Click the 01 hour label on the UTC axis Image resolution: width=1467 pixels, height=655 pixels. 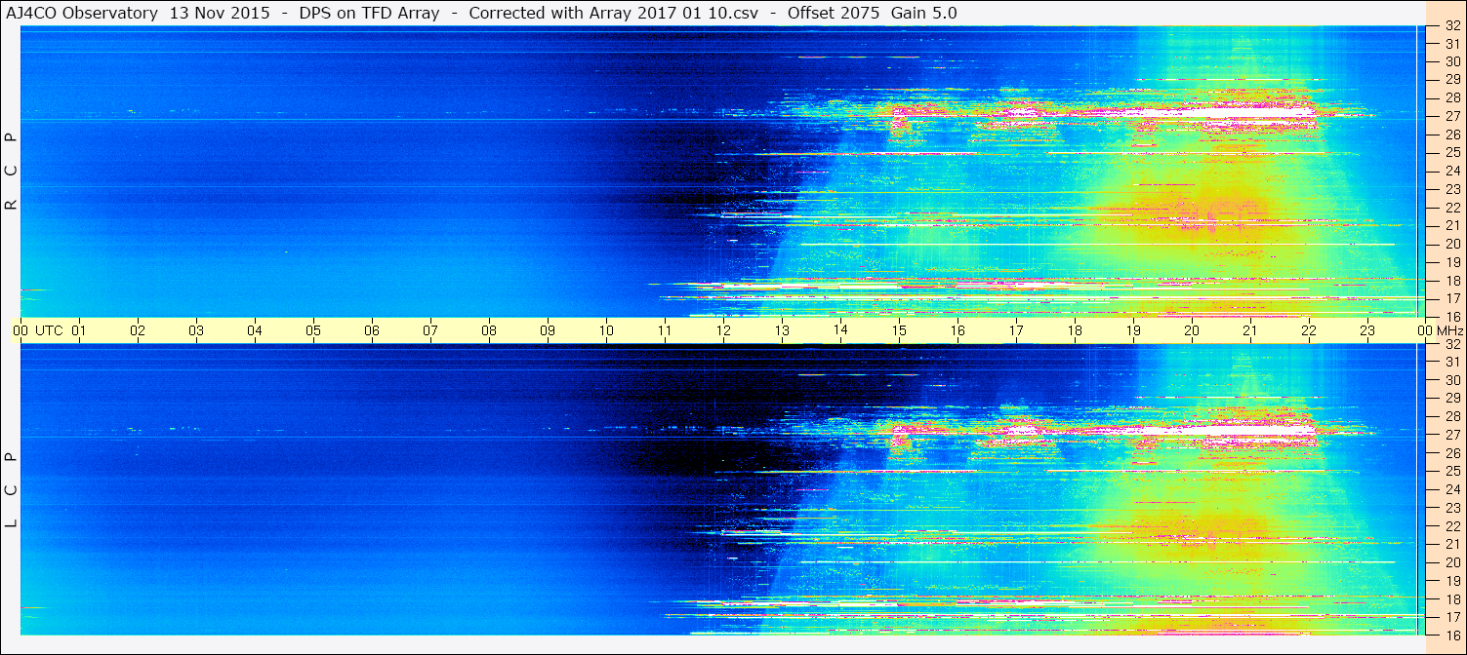(x=79, y=330)
